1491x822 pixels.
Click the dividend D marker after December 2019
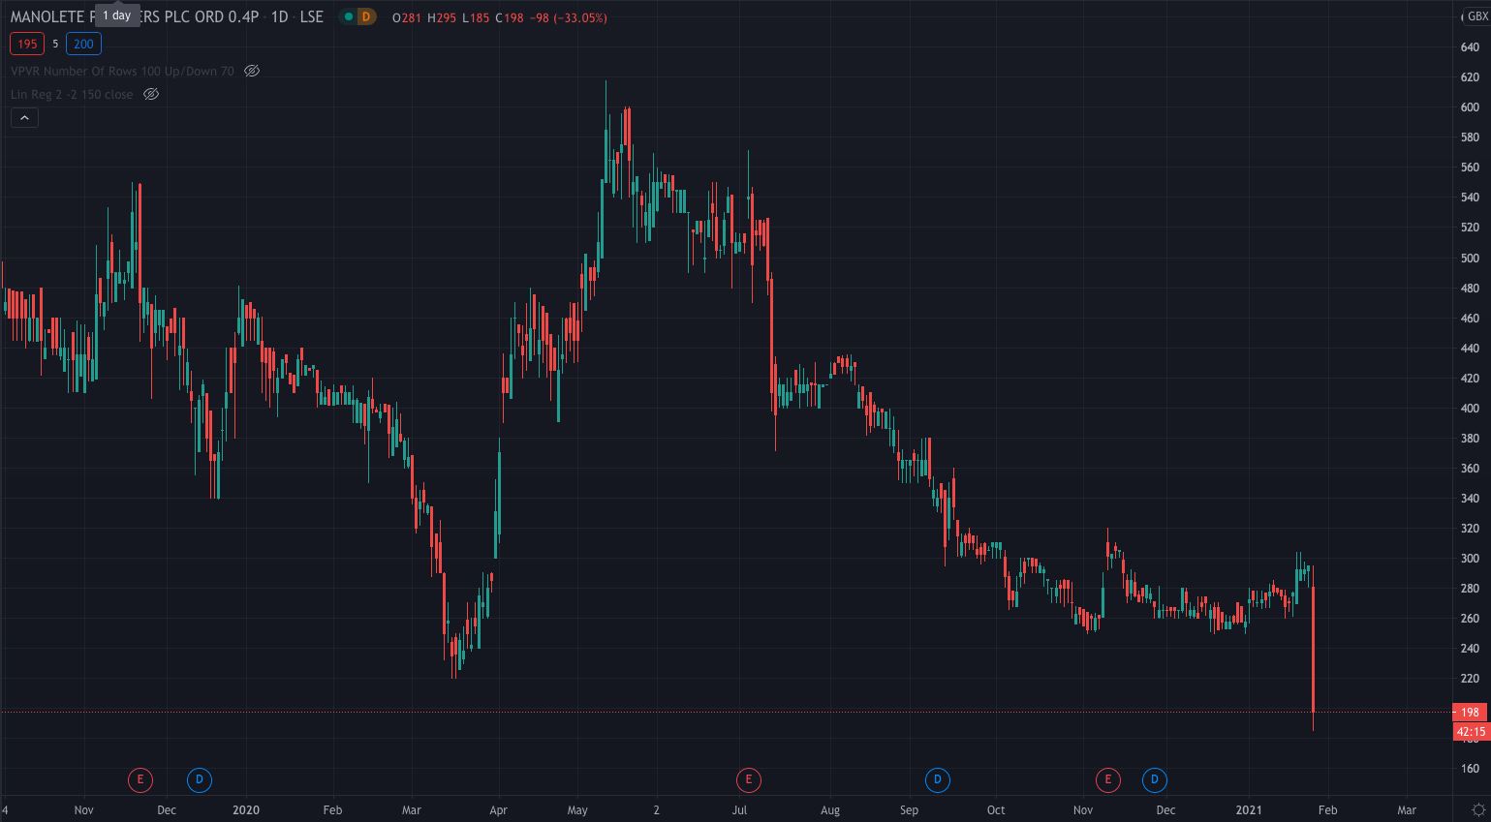[199, 779]
